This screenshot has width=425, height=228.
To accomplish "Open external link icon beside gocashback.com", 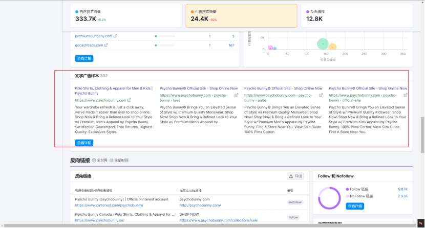I will (x=107, y=45).
